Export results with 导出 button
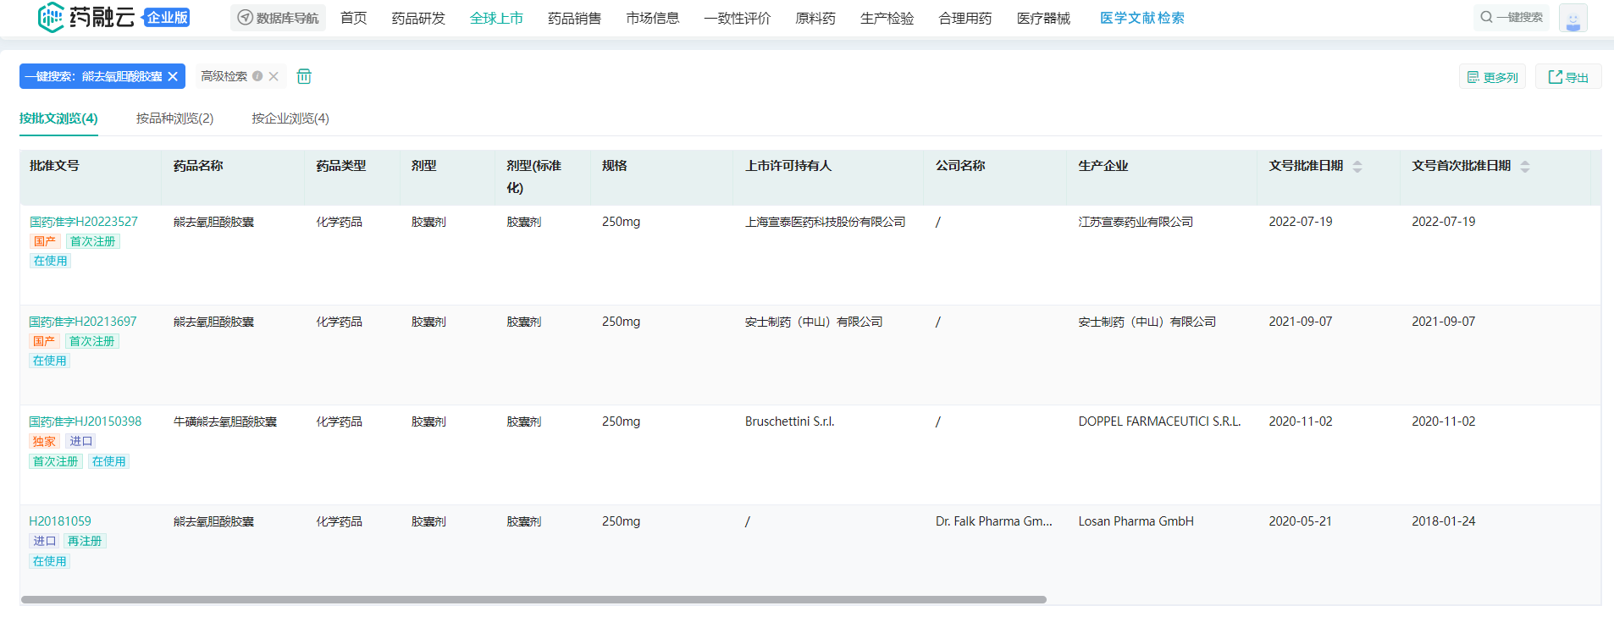 1568,77
